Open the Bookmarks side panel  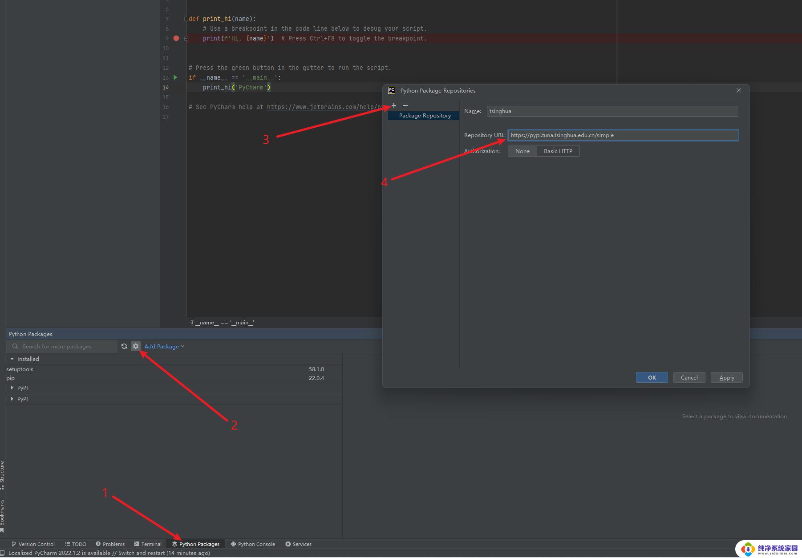click(2, 515)
